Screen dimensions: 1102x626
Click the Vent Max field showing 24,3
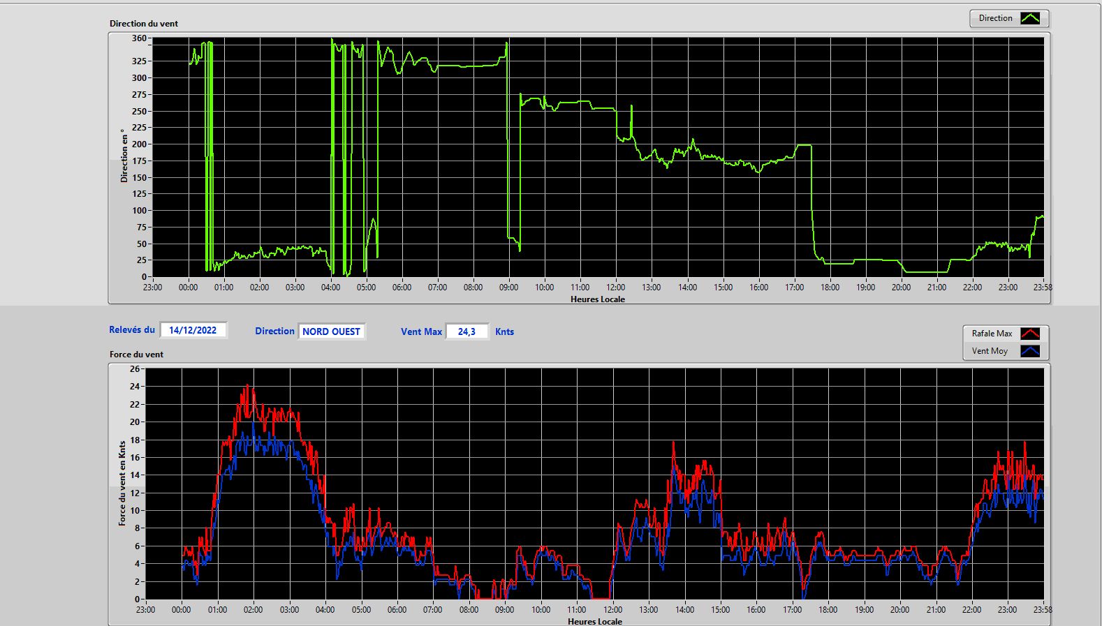466,331
